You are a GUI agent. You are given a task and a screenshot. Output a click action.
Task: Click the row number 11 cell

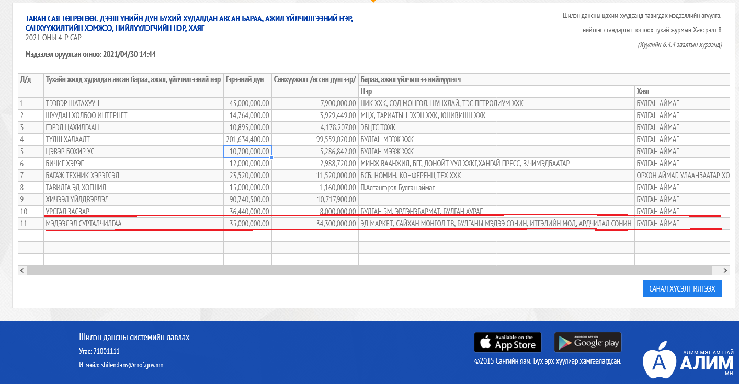31,224
